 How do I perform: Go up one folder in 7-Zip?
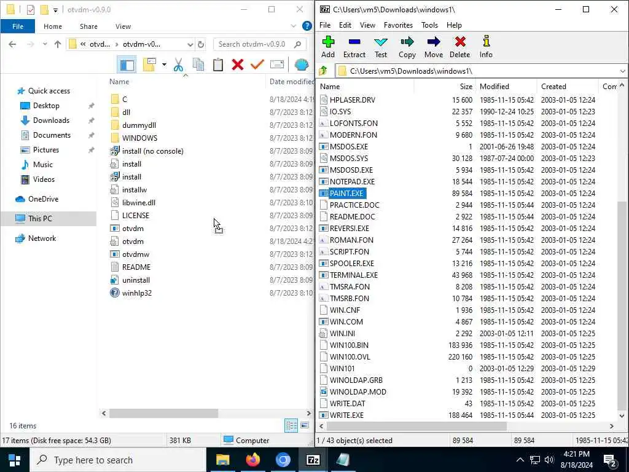click(323, 71)
